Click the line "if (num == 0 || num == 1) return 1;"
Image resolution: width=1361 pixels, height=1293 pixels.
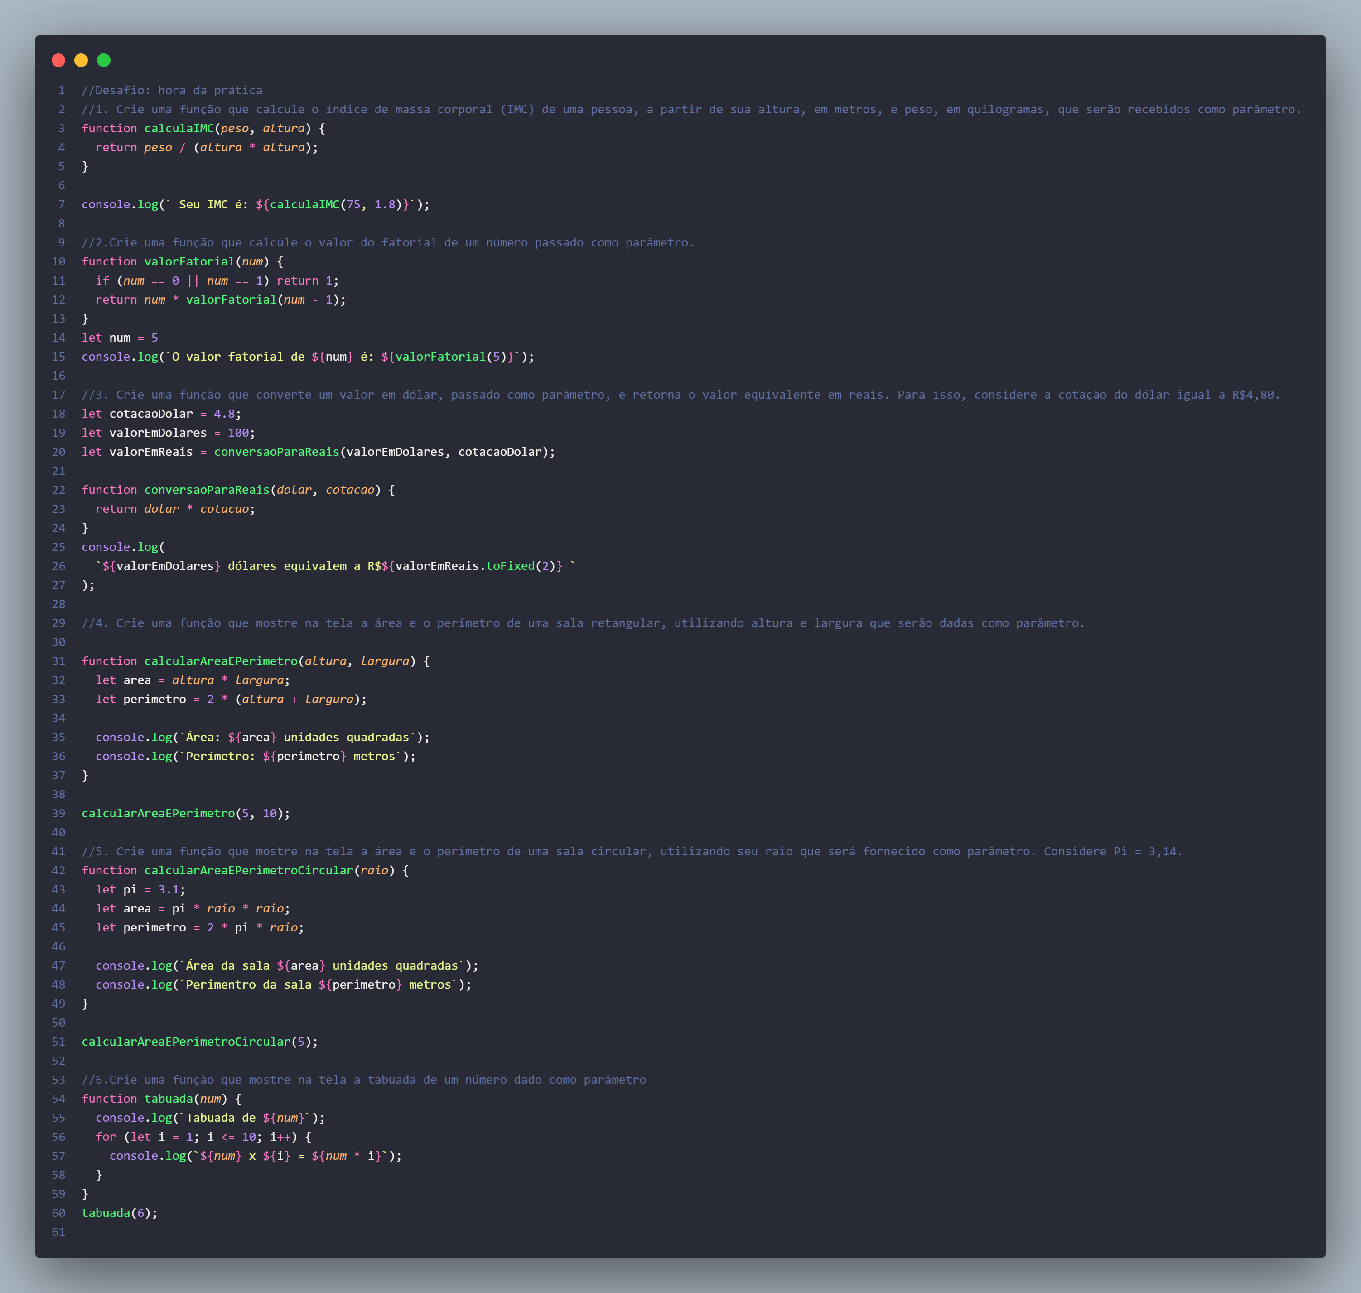(217, 280)
